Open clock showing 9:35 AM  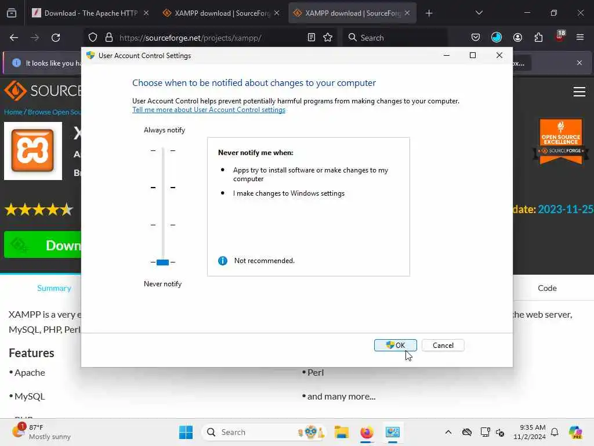pyautogui.click(x=529, y=432)
